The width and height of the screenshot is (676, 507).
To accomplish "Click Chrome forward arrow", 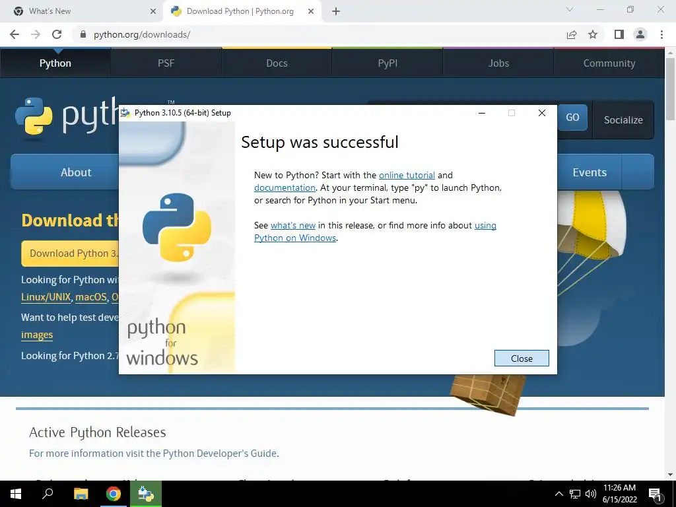I will (x=36, y=34).
